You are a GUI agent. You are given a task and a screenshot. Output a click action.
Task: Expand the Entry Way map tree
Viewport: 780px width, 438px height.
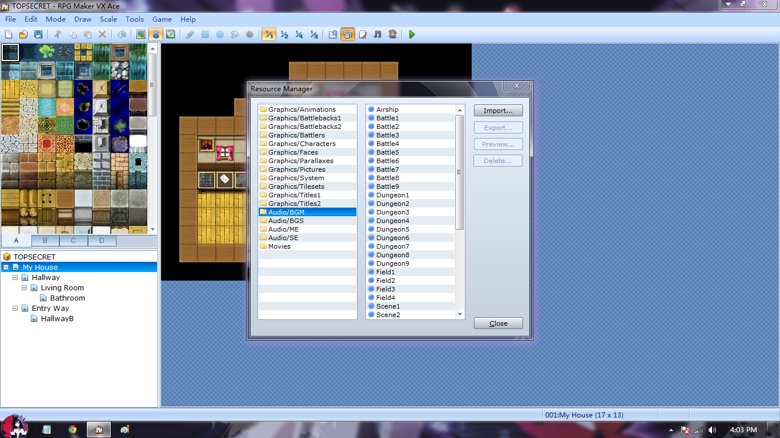pos(15,308)
